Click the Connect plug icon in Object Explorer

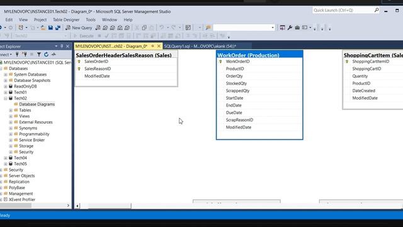(17, 54)
